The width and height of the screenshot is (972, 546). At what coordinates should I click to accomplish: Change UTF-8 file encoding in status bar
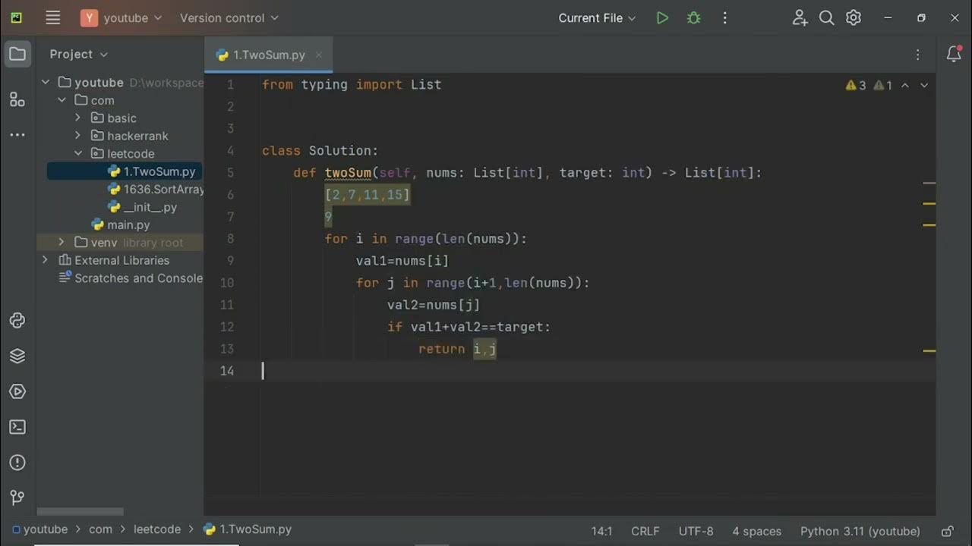(x=696, y=532)
